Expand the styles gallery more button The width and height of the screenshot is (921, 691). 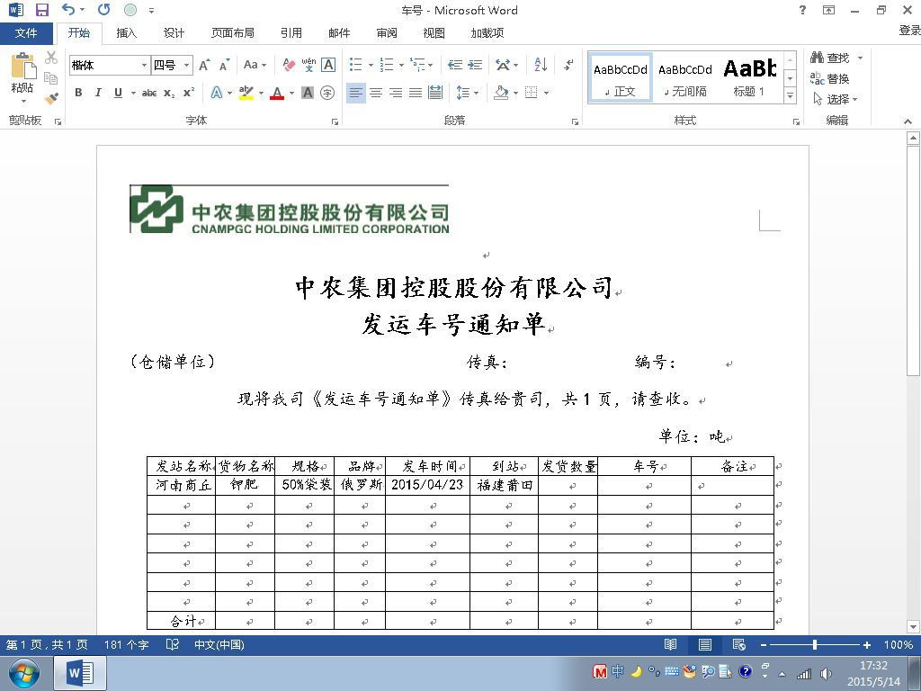(x=790, y=94)
